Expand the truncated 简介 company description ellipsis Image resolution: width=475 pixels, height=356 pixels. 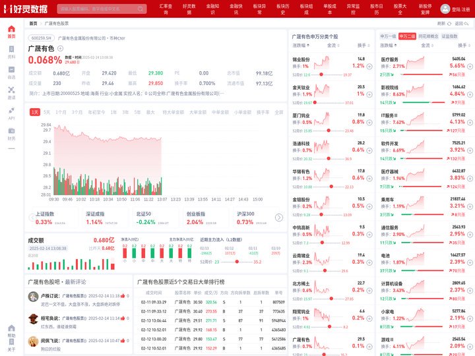pos(221,93)
